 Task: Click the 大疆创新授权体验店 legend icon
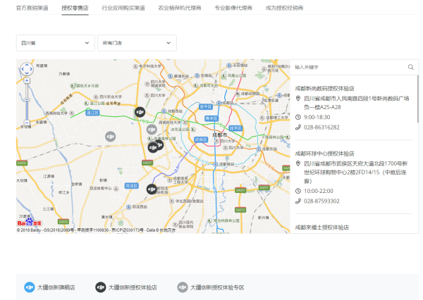(x=101, y=287)
